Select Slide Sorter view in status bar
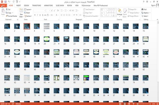The width and height of the screenshot is (159, 105). pyautogui.click(x=125, y=104)
